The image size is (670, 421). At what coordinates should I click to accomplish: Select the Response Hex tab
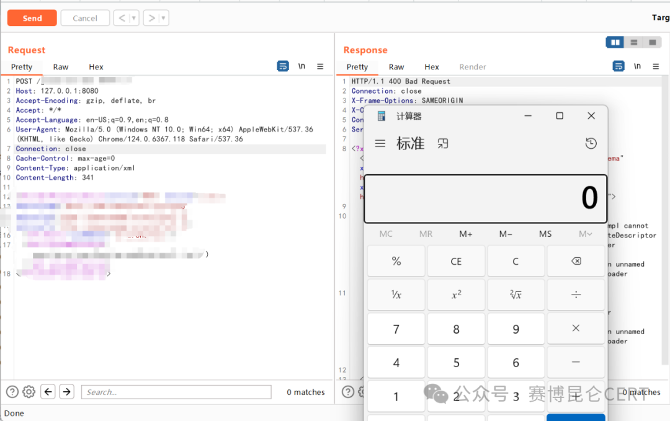(x=432, y=66)
